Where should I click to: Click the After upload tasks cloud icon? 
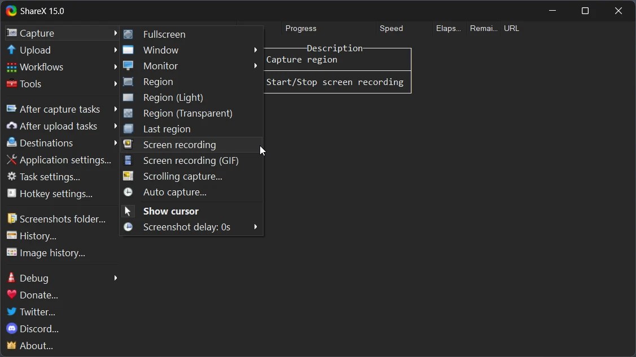(x=12, y=126)
